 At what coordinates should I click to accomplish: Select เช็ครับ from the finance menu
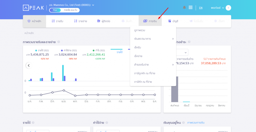pyautogui.click(x=138, y=47)
